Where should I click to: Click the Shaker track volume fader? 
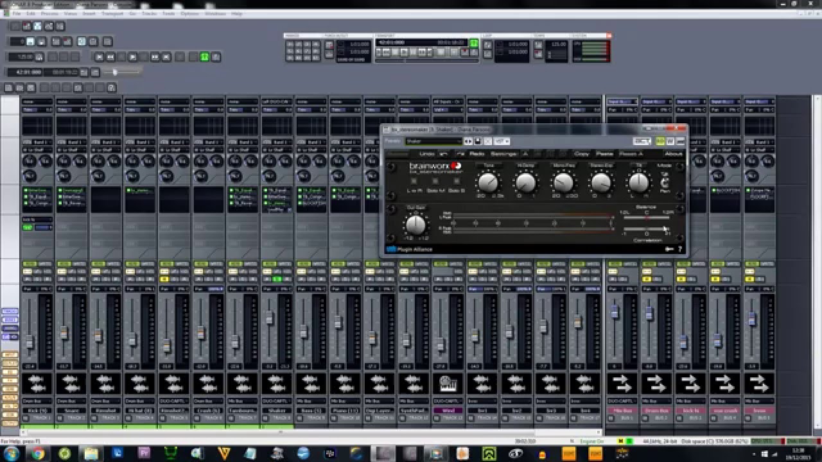tap(270, 318)
